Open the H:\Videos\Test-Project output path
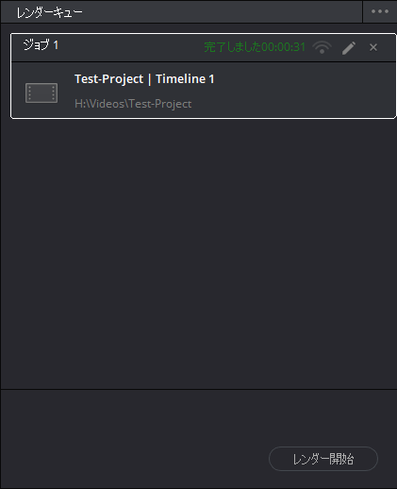The image size is (397, 489). tap(133, 104)
